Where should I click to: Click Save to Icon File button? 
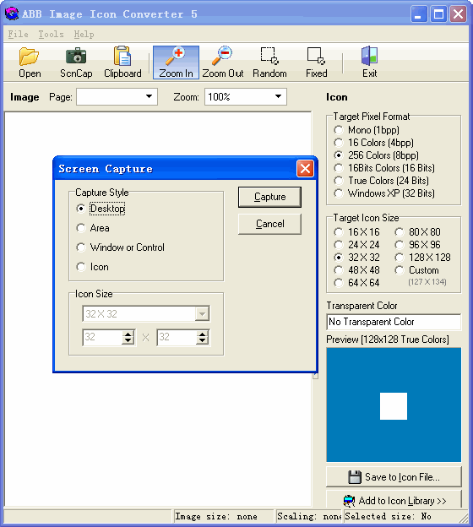(x=394, y=477)
